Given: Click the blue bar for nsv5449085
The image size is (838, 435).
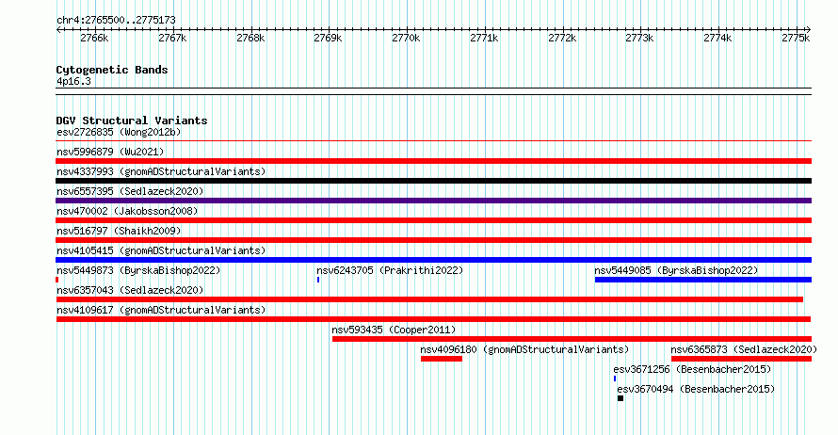Looking at the screenshot, I should click(x=702, y=280).
